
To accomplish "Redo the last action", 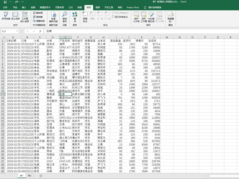I will tap(16, 2).
